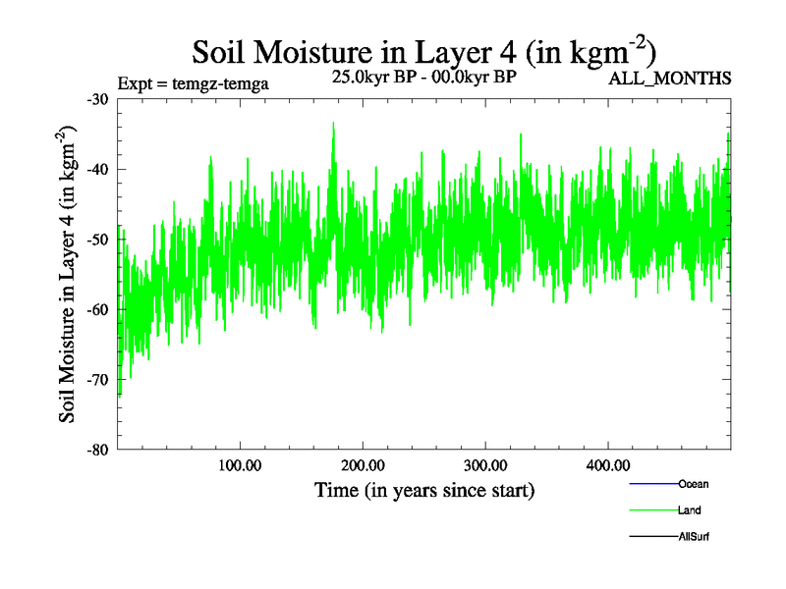The height and width of the screenshot is (589, 786).
Task: Select the Ocean legend label
Action: click(693, 484)
